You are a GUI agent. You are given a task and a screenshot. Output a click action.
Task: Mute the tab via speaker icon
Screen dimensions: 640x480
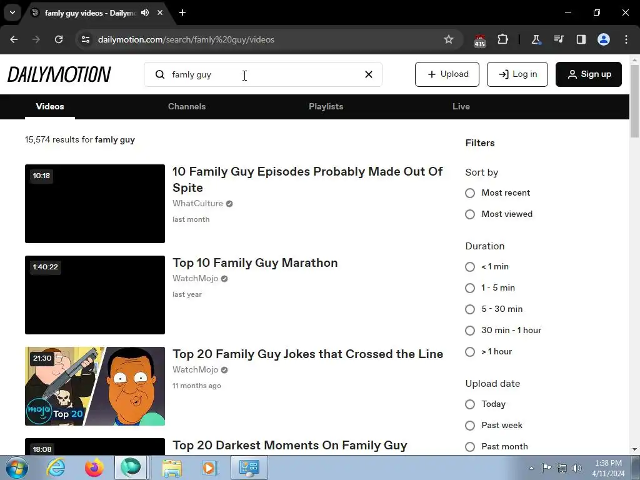pos(145,12)
